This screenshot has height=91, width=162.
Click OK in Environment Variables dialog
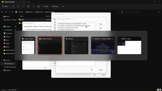[94, 75]
